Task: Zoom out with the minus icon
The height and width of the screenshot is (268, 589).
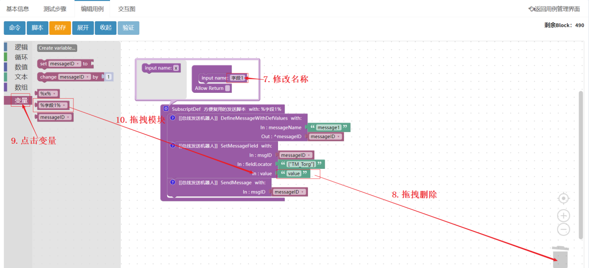Action: coord(563,229)
